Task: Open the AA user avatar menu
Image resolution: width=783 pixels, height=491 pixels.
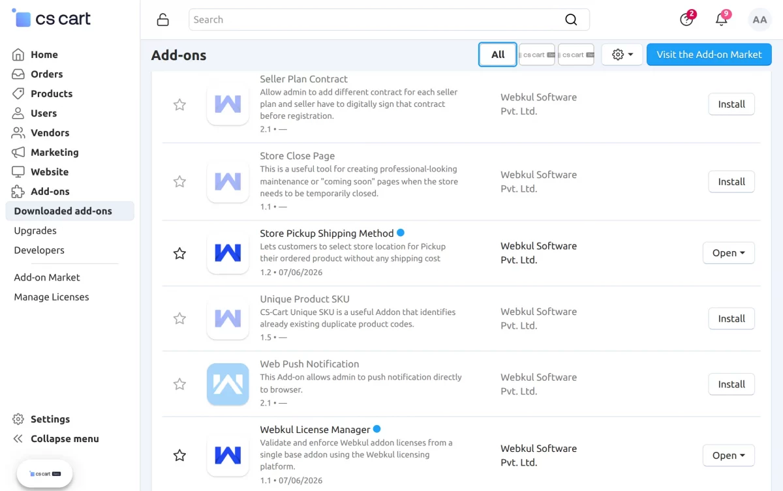Action: (x=760, y=20)
